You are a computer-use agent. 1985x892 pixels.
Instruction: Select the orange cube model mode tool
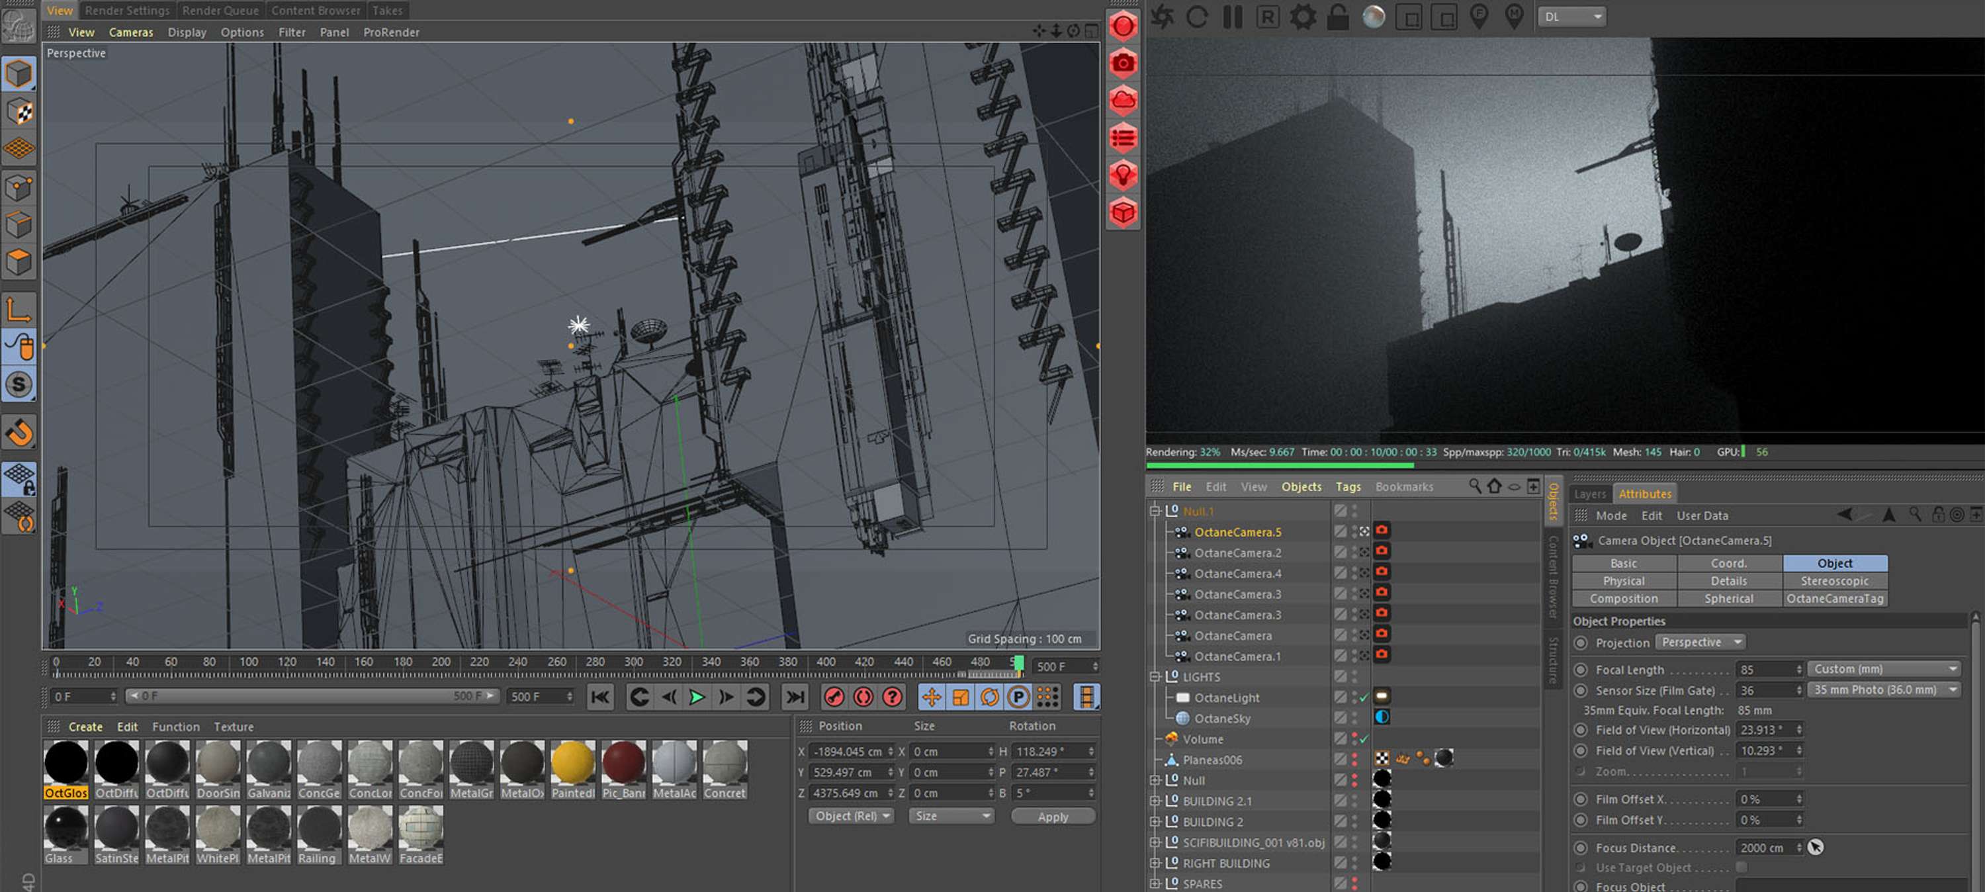(x=19, y=74)
